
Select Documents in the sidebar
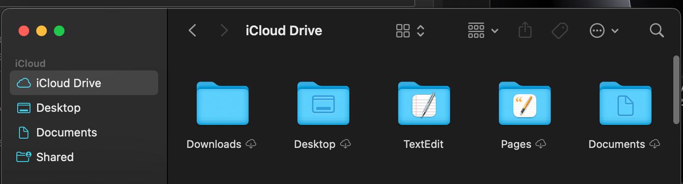(x=84, y=132)
